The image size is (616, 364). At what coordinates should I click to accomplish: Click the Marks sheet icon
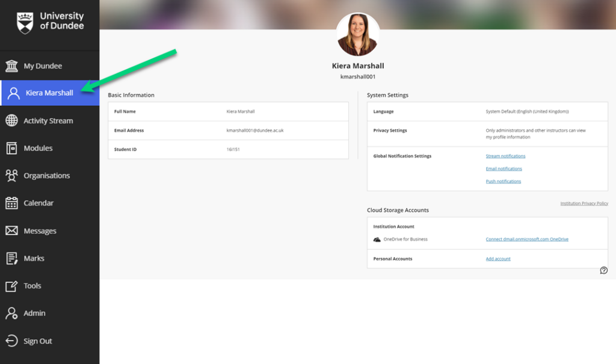[x=12, y=258]
